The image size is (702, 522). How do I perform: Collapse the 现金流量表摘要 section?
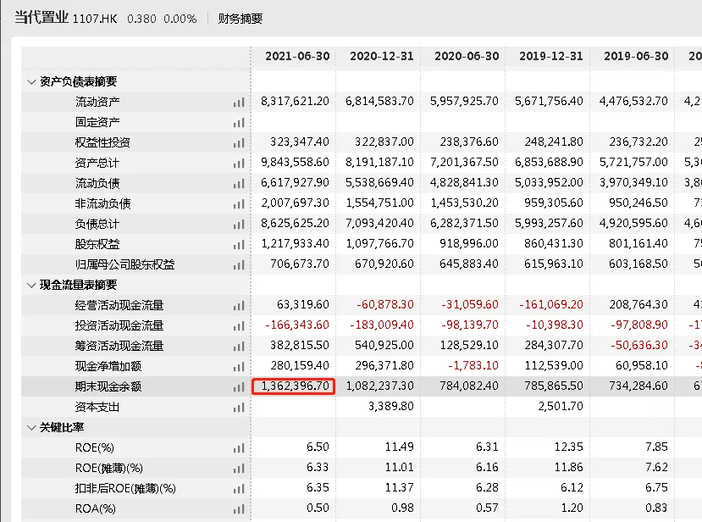[32, 285]
